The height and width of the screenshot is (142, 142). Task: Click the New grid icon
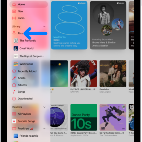[14, 11]
